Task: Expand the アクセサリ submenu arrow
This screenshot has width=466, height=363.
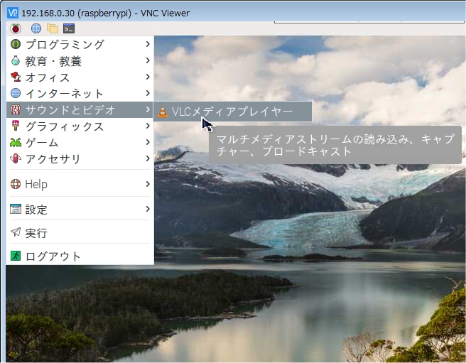Action: (x=148, y=158)
